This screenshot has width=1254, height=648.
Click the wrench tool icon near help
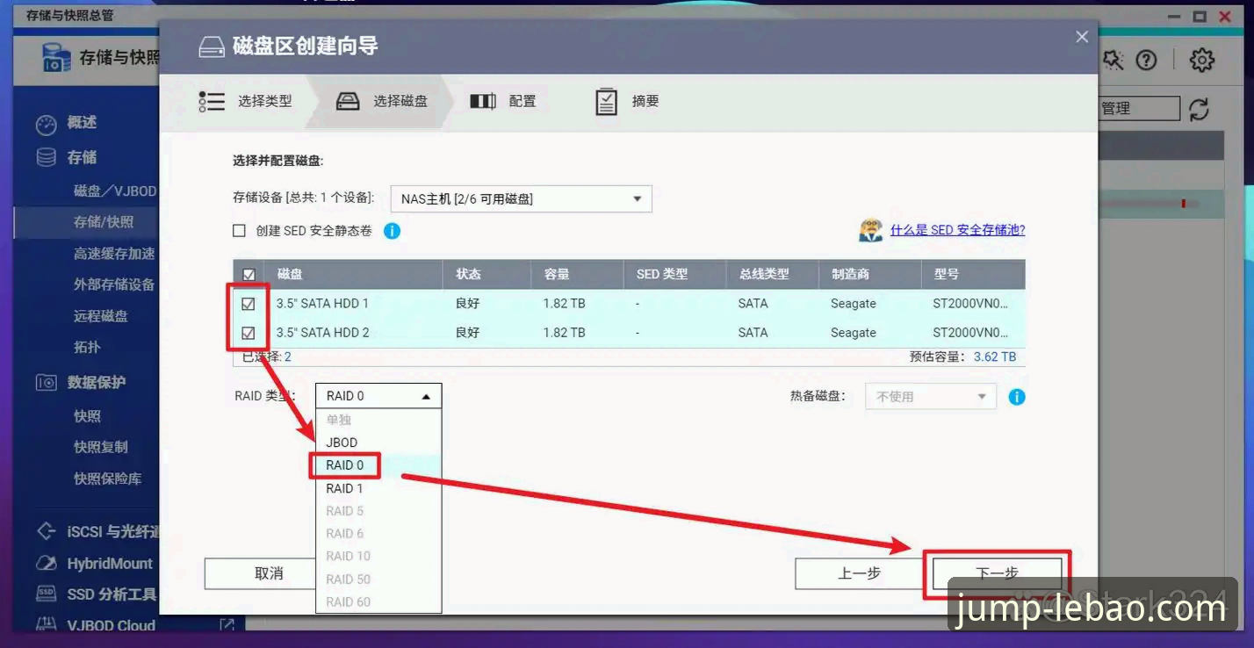click(x=1113, y=60)
